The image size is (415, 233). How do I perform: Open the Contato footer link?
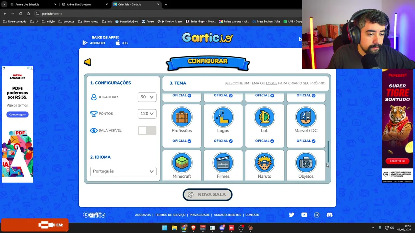click(x=252, y=215)
